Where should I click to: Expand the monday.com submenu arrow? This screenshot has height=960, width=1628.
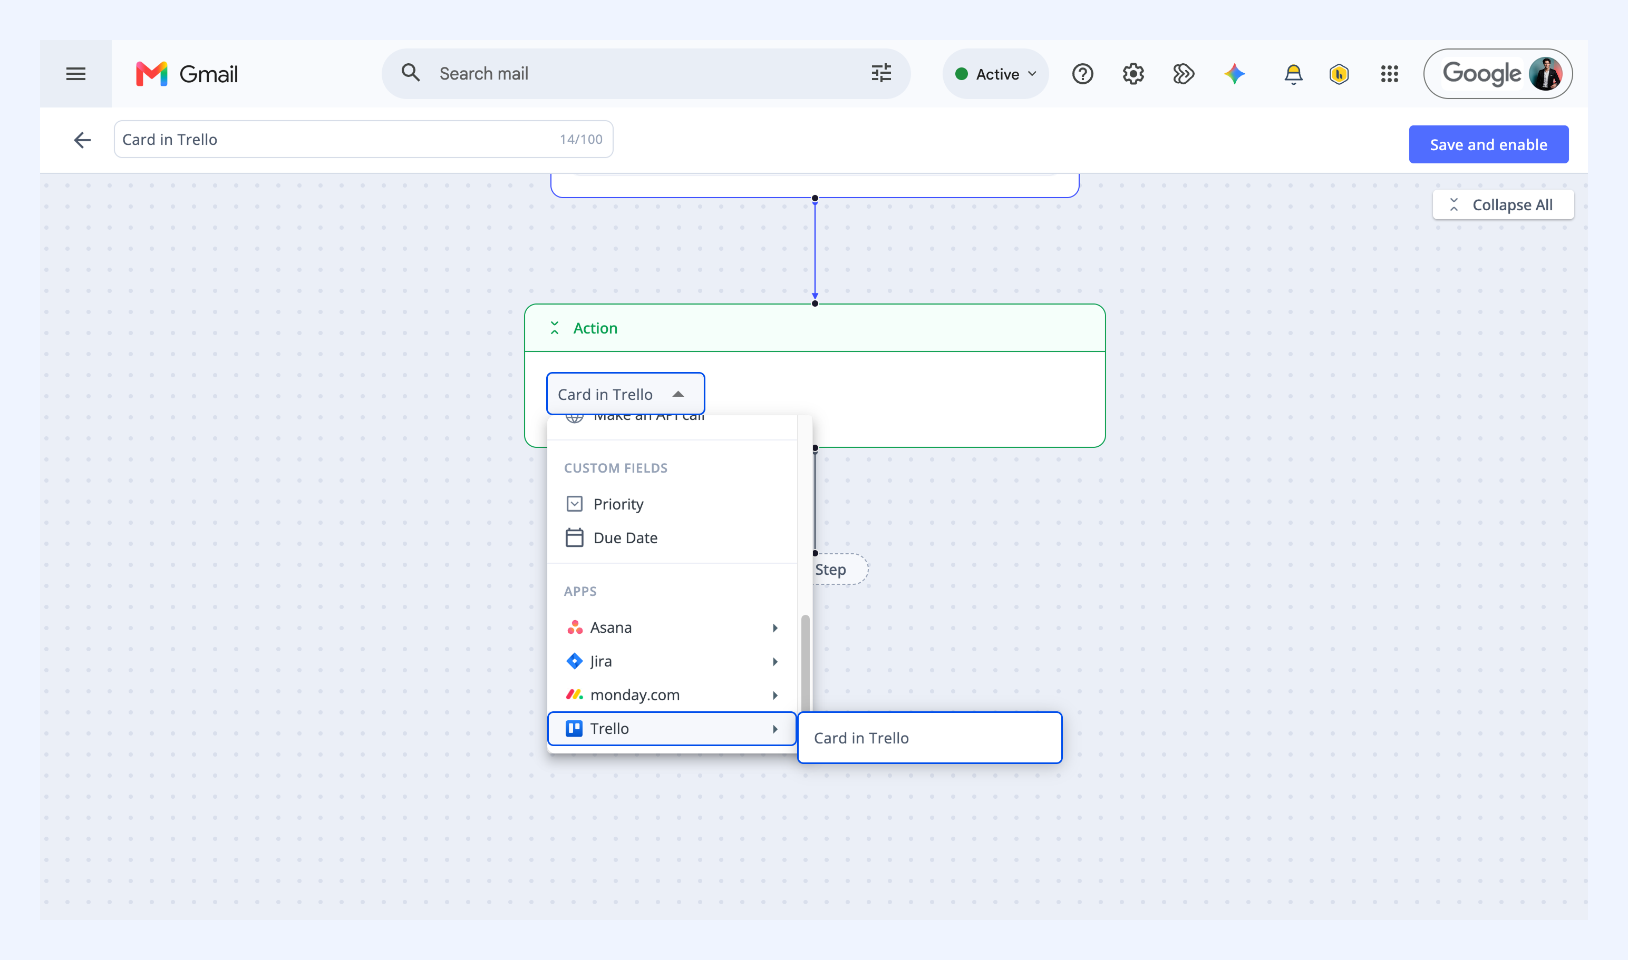(775, 695)
